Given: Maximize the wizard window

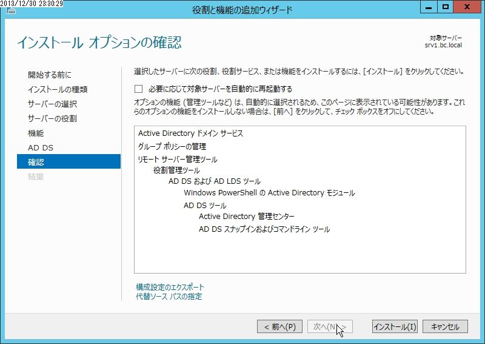Looking at the screenshot, I should click(x=446, y=7).
